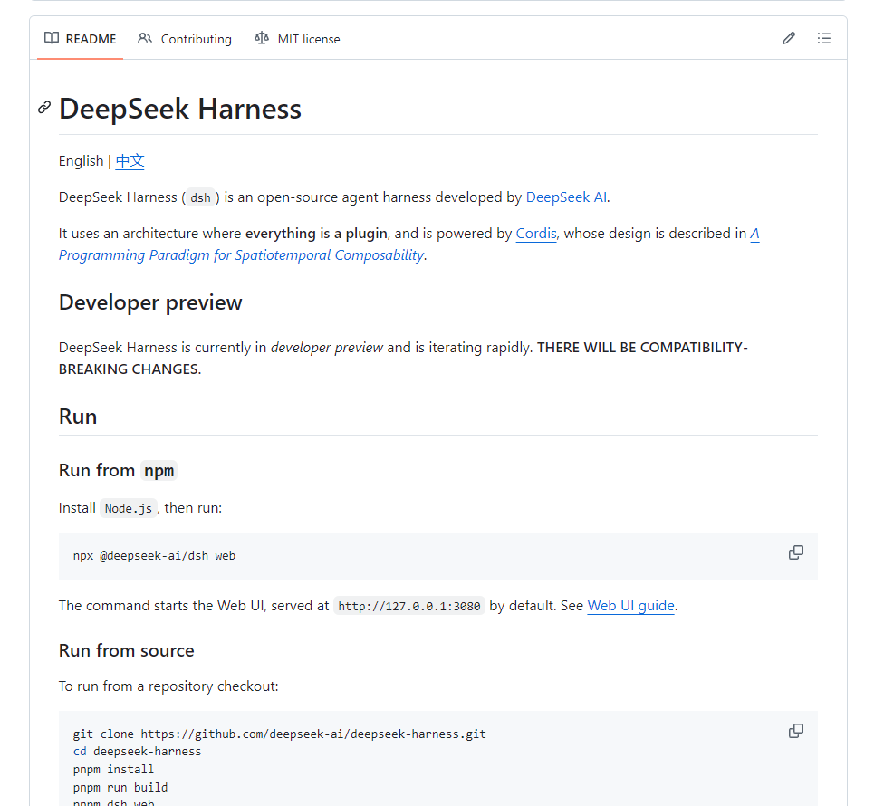
Task: Follow the Cordis link
Action: click(536, 234)
